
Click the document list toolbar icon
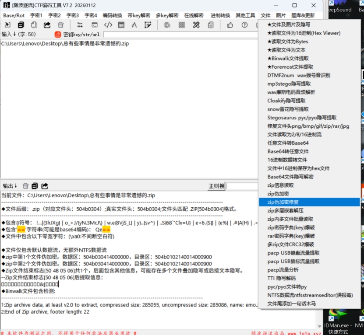[x=211, y=25]
